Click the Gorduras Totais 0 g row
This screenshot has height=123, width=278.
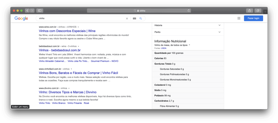pyautogui.click(x=188, y=64)
